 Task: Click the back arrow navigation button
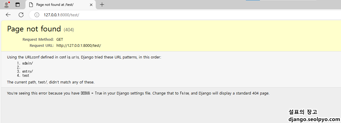(8, 15)
